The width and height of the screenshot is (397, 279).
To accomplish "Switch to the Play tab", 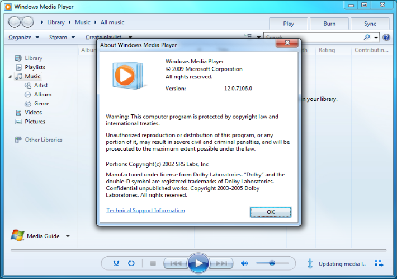I will 289,24.
